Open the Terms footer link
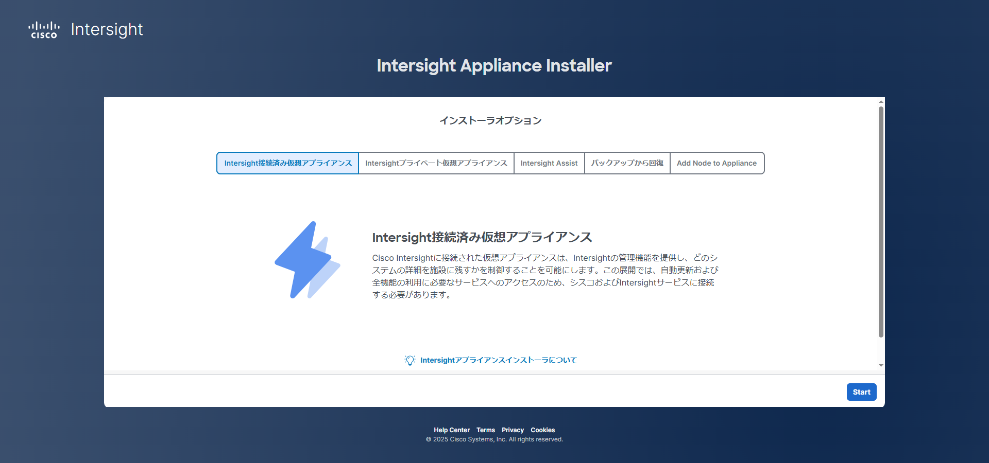Viewport: 989px width, 463px height. [485, 430]
